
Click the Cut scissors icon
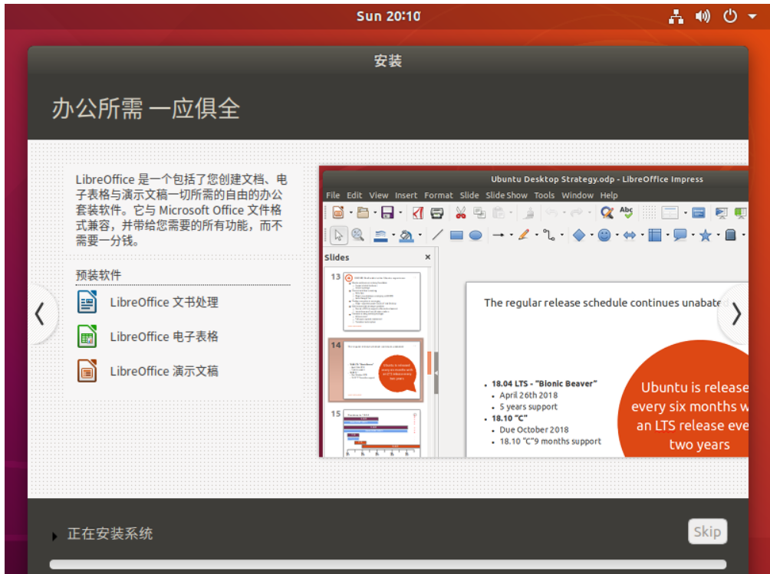pyautogui.click(x=461, y=212)
